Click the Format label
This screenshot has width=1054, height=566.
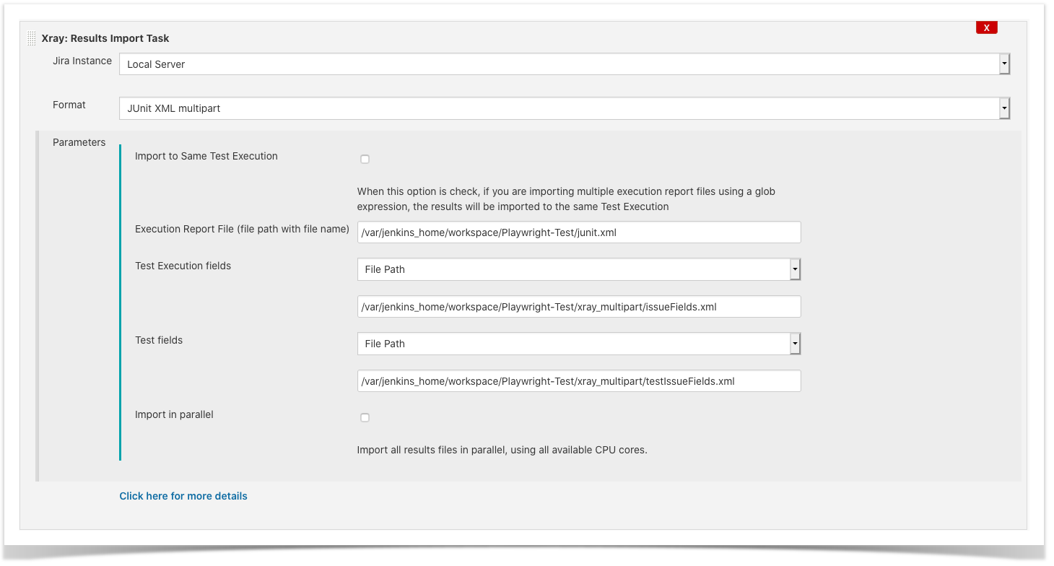69,105
